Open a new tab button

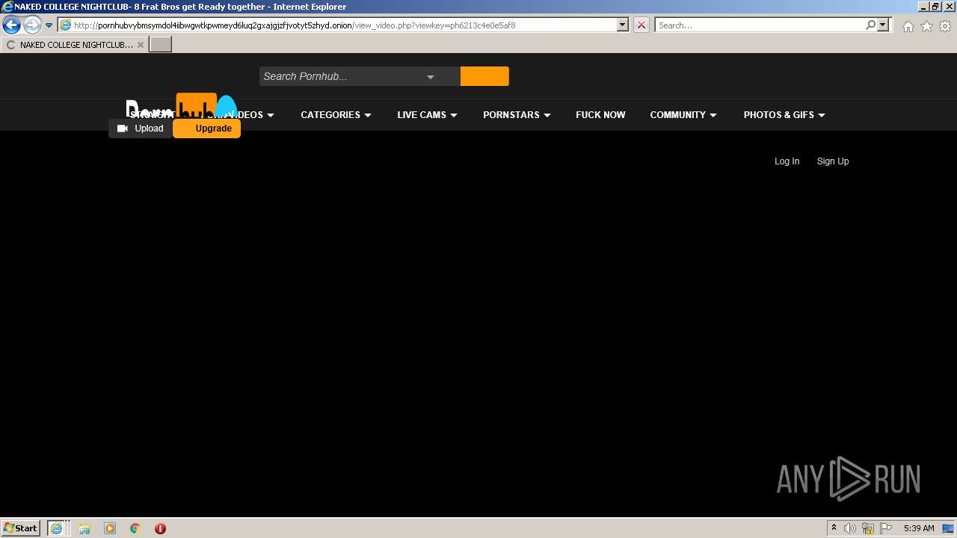(x=161, y=44)
